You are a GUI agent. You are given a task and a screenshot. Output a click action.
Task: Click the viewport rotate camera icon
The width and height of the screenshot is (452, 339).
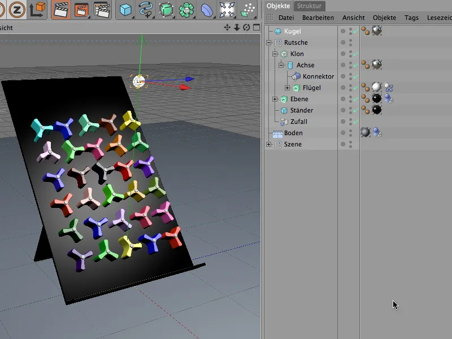(247, 27)
